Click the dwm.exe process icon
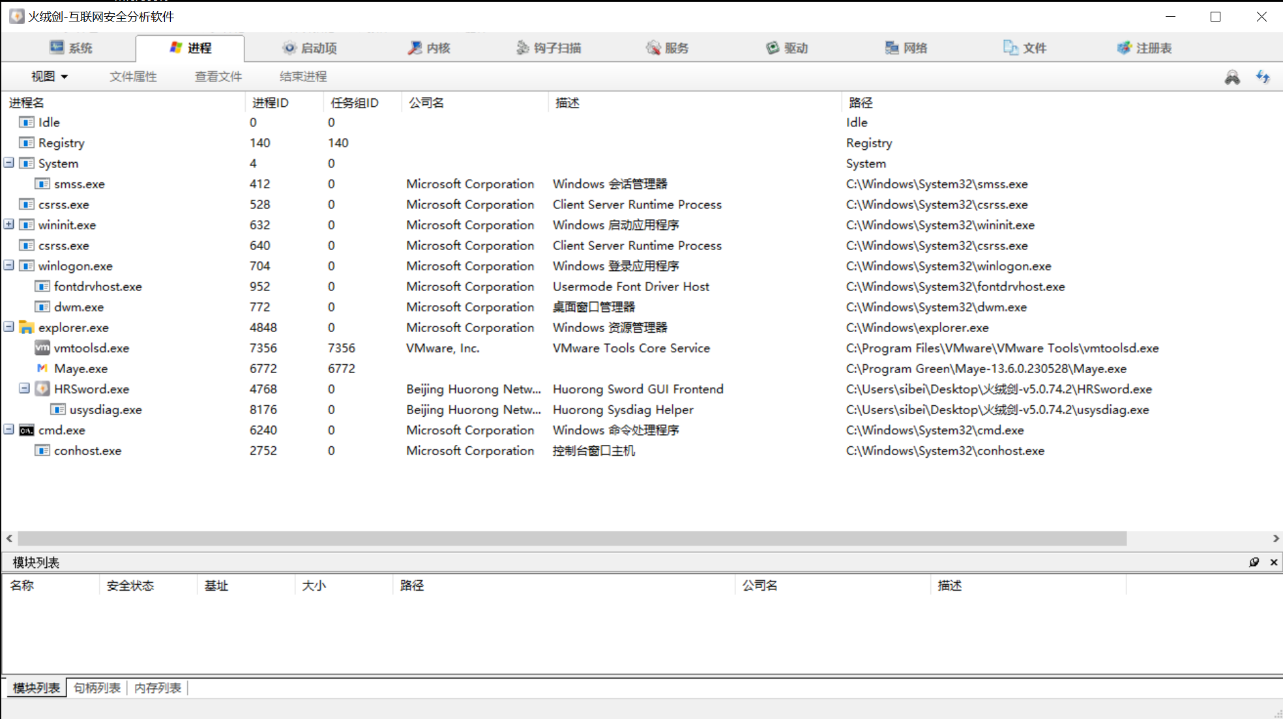1283x719 pixels. tap(42, 307)
